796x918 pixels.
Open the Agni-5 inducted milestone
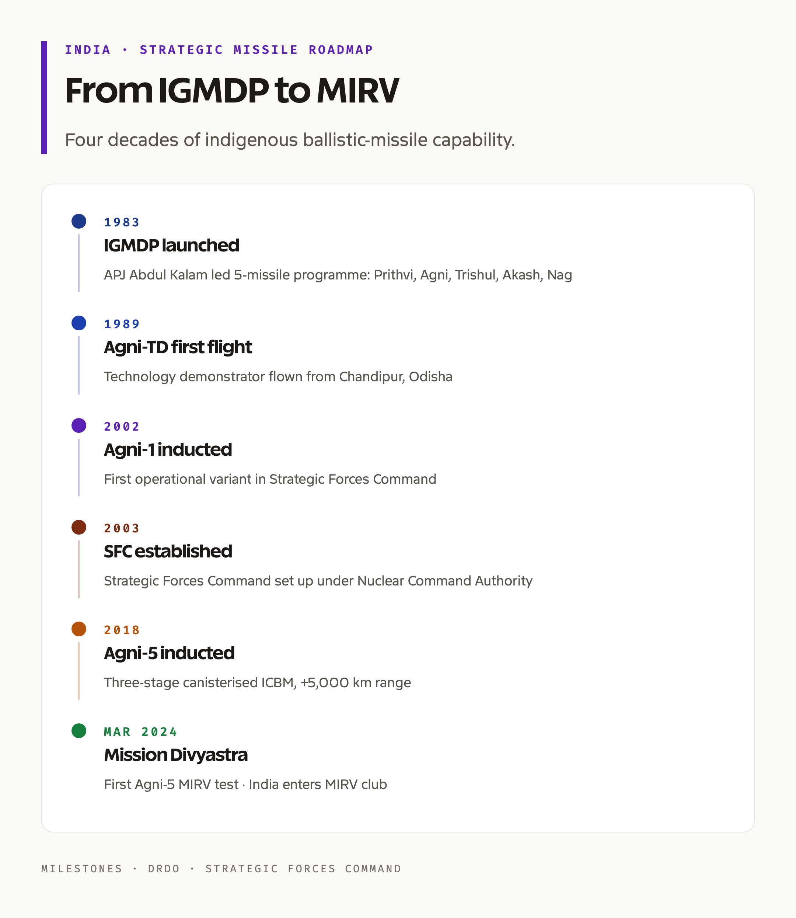(x=169, y=653)
